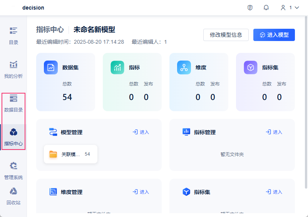Click the 数据集 card title text
The image size is (308, 217).
pyautogui.click(x=70, y=67)
